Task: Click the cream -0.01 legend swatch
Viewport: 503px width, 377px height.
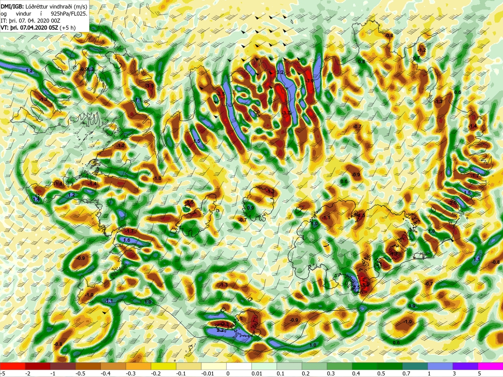Action: (x=214, y=366)
